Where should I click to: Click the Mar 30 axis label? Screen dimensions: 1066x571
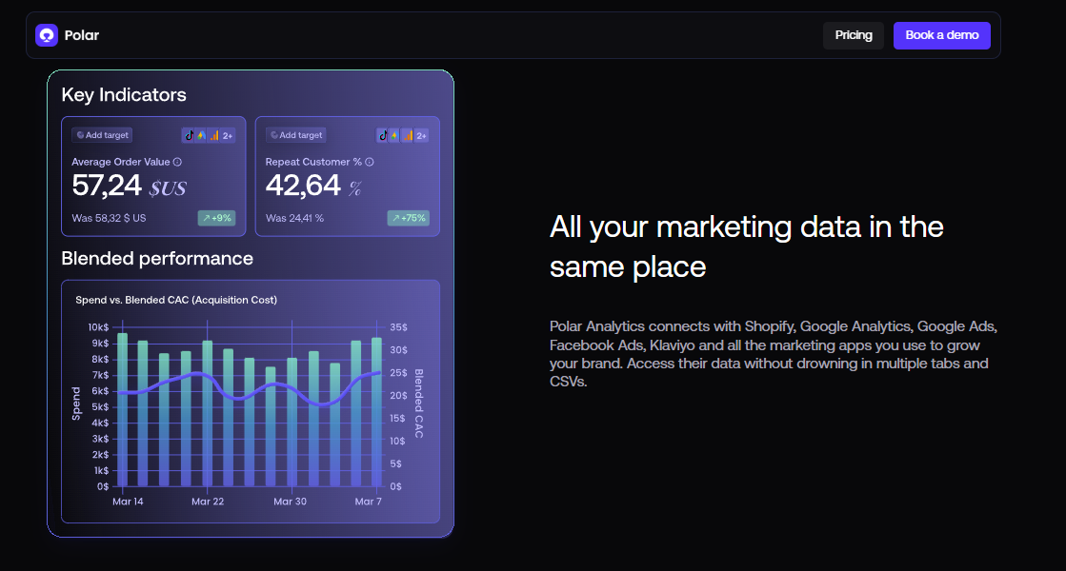[x=290, y=502]
